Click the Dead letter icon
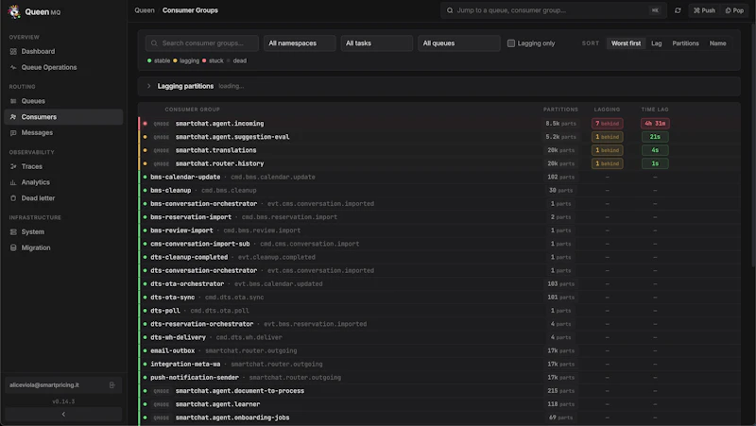The height and width of the screenshot is (426, 756). (13, 198)
